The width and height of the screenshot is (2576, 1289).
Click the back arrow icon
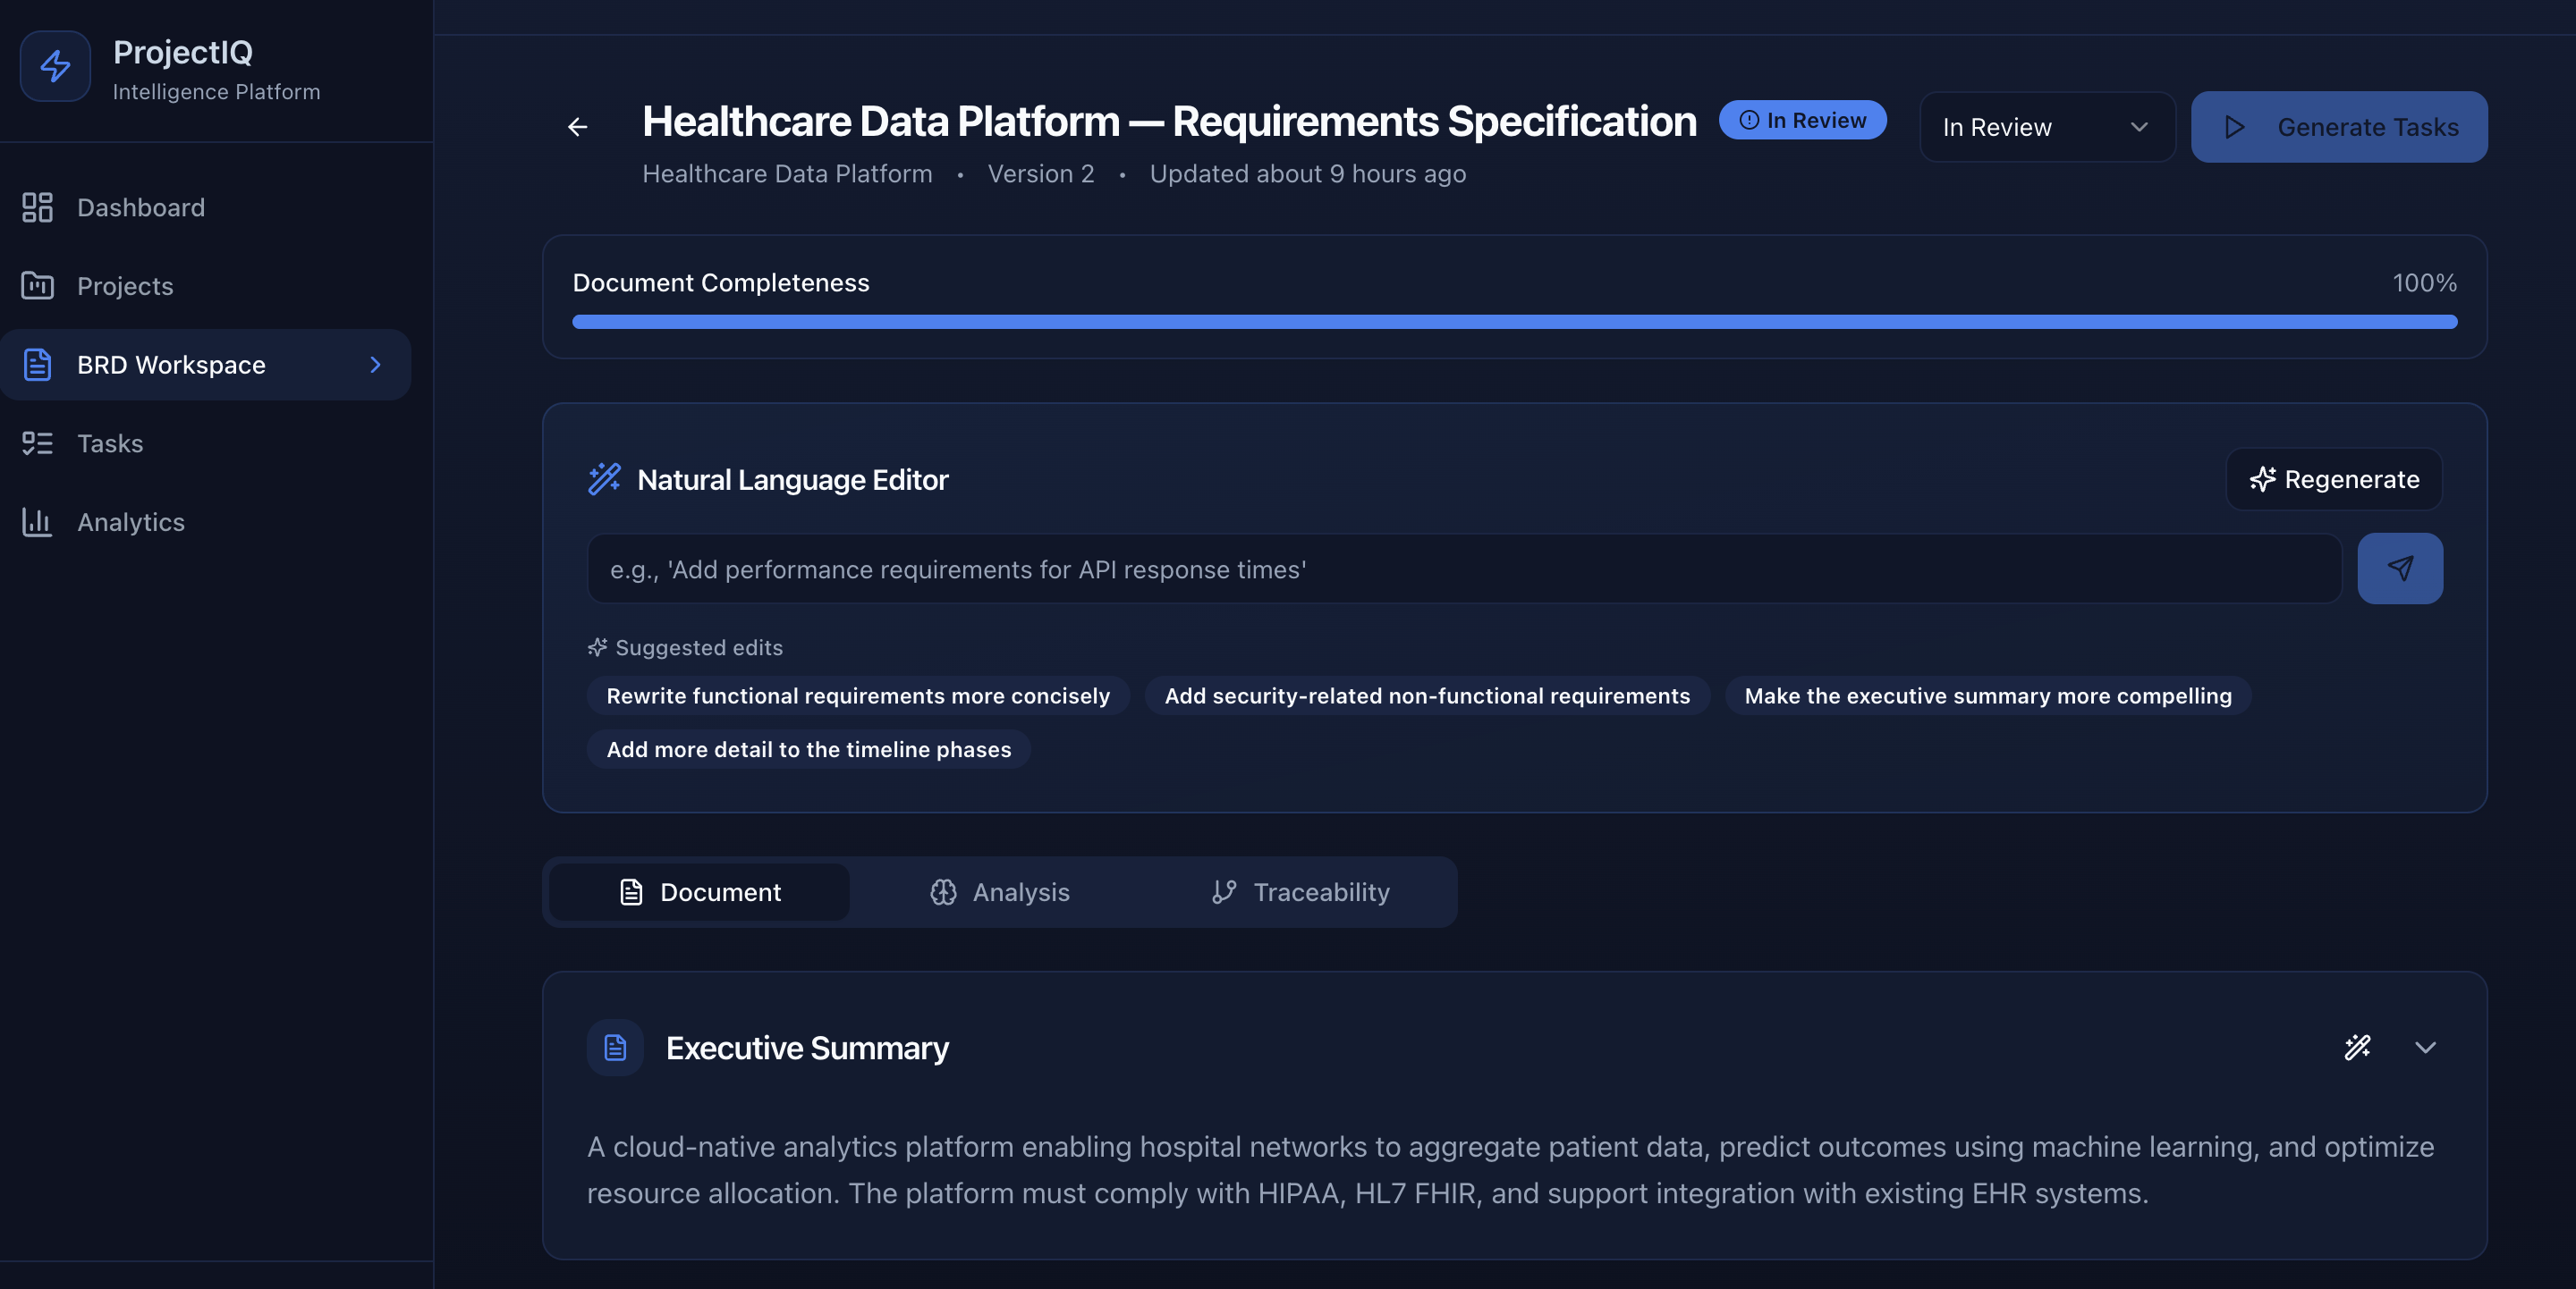577,127
